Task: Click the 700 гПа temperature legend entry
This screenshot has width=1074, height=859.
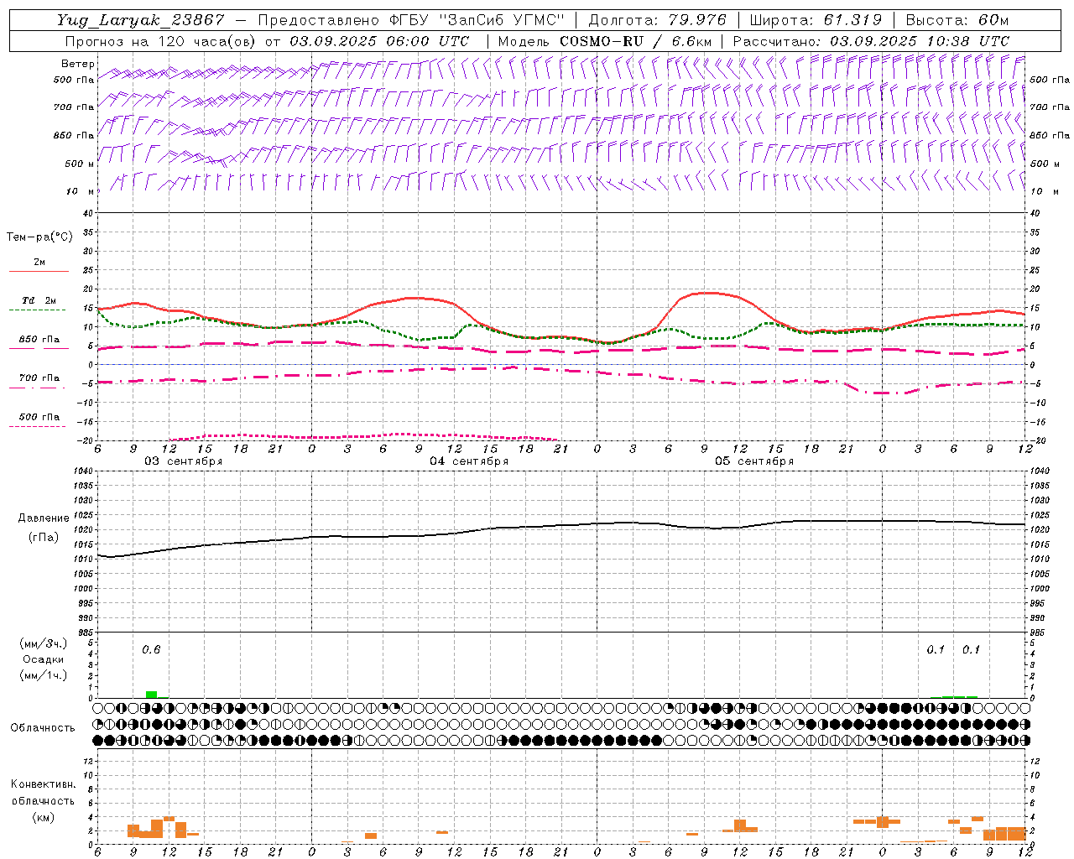Action: tap(39, 378)
